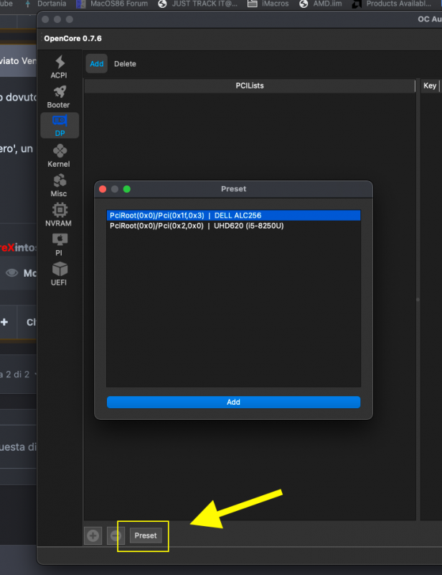The image size is (442, 575).
Task: Open the Booter section
Action: (60, 97)
